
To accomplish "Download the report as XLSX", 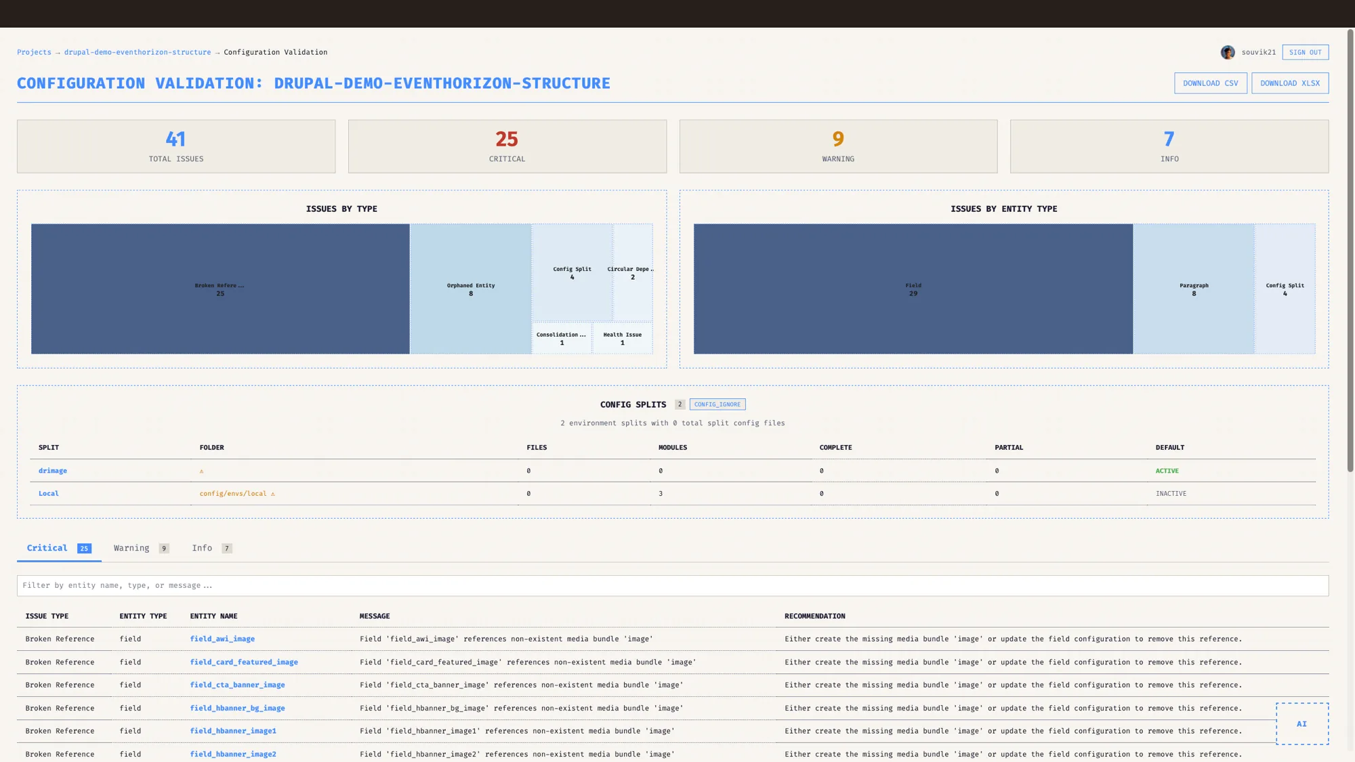I will (1290, 83).
